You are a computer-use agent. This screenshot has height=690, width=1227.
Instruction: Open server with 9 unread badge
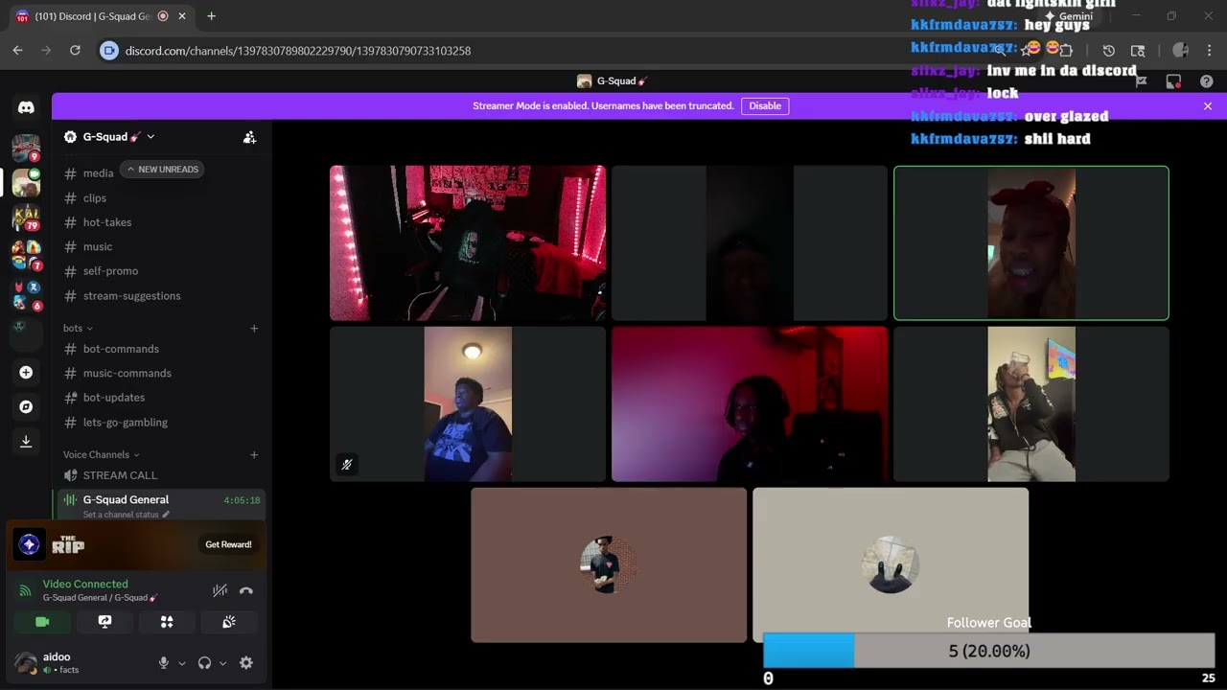coord(26,148)
